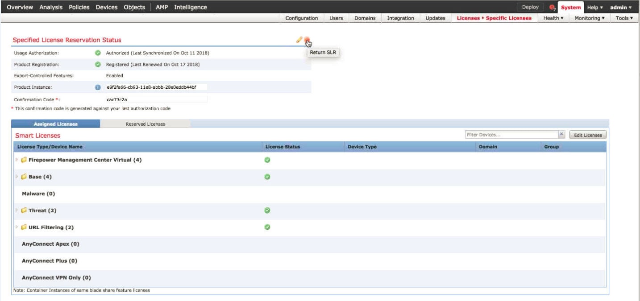The image size is (640, 301).
Task: Click the green check beside Product Registration
Action: point(97,64)
